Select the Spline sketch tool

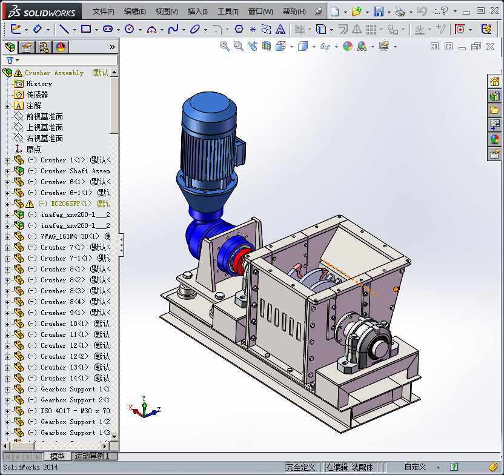click(x=173, y=29)
